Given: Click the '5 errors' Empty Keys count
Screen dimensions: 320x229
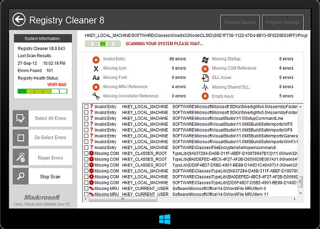Looking at the screenshot, I should [286, 96].
